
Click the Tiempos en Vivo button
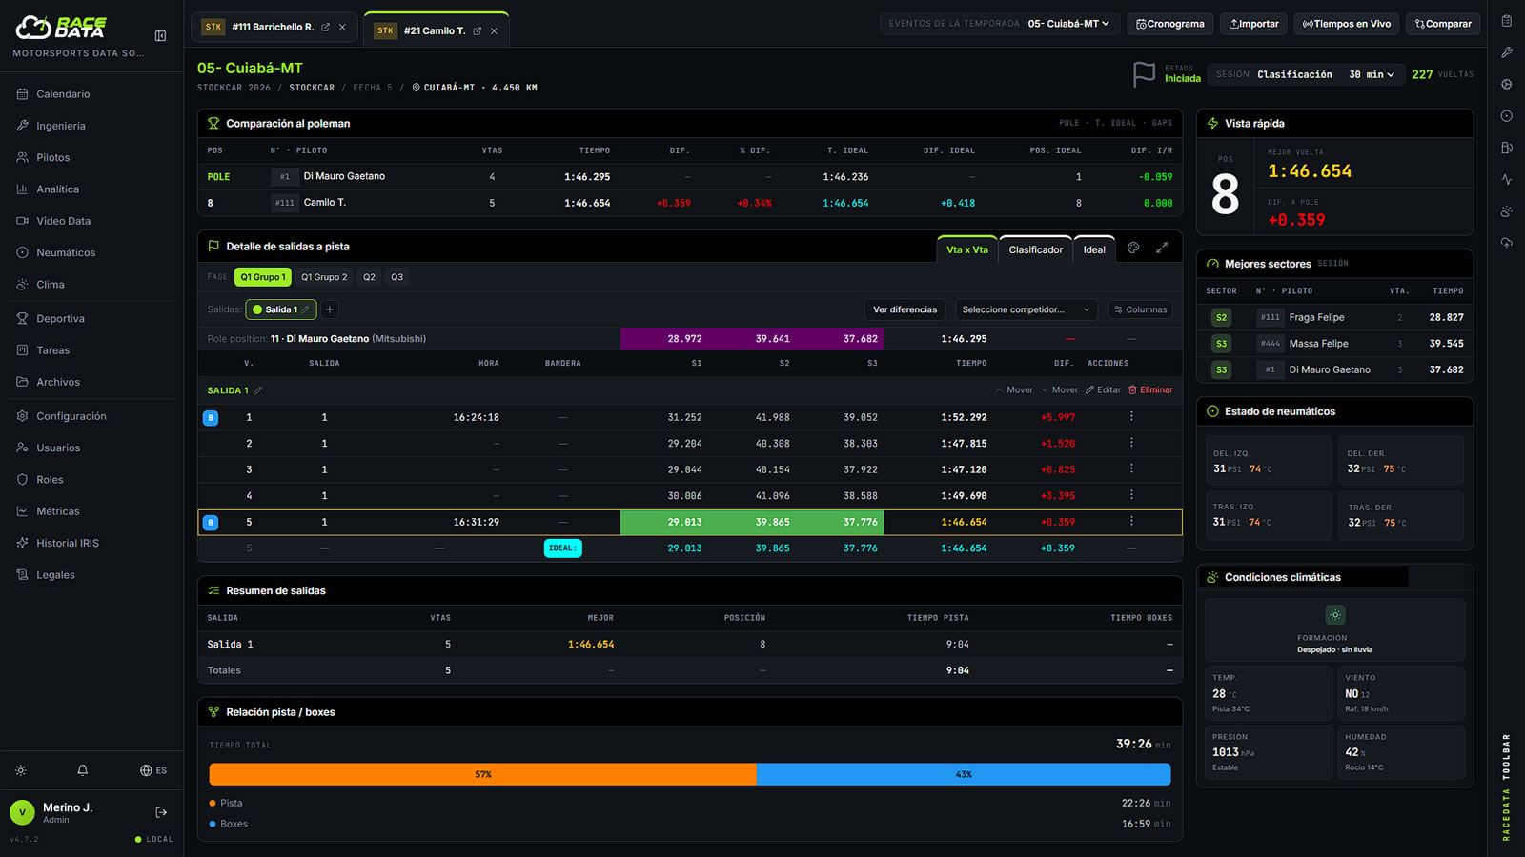pos(1346,24)
